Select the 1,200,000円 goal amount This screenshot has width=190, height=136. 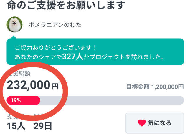pos(167,87)
